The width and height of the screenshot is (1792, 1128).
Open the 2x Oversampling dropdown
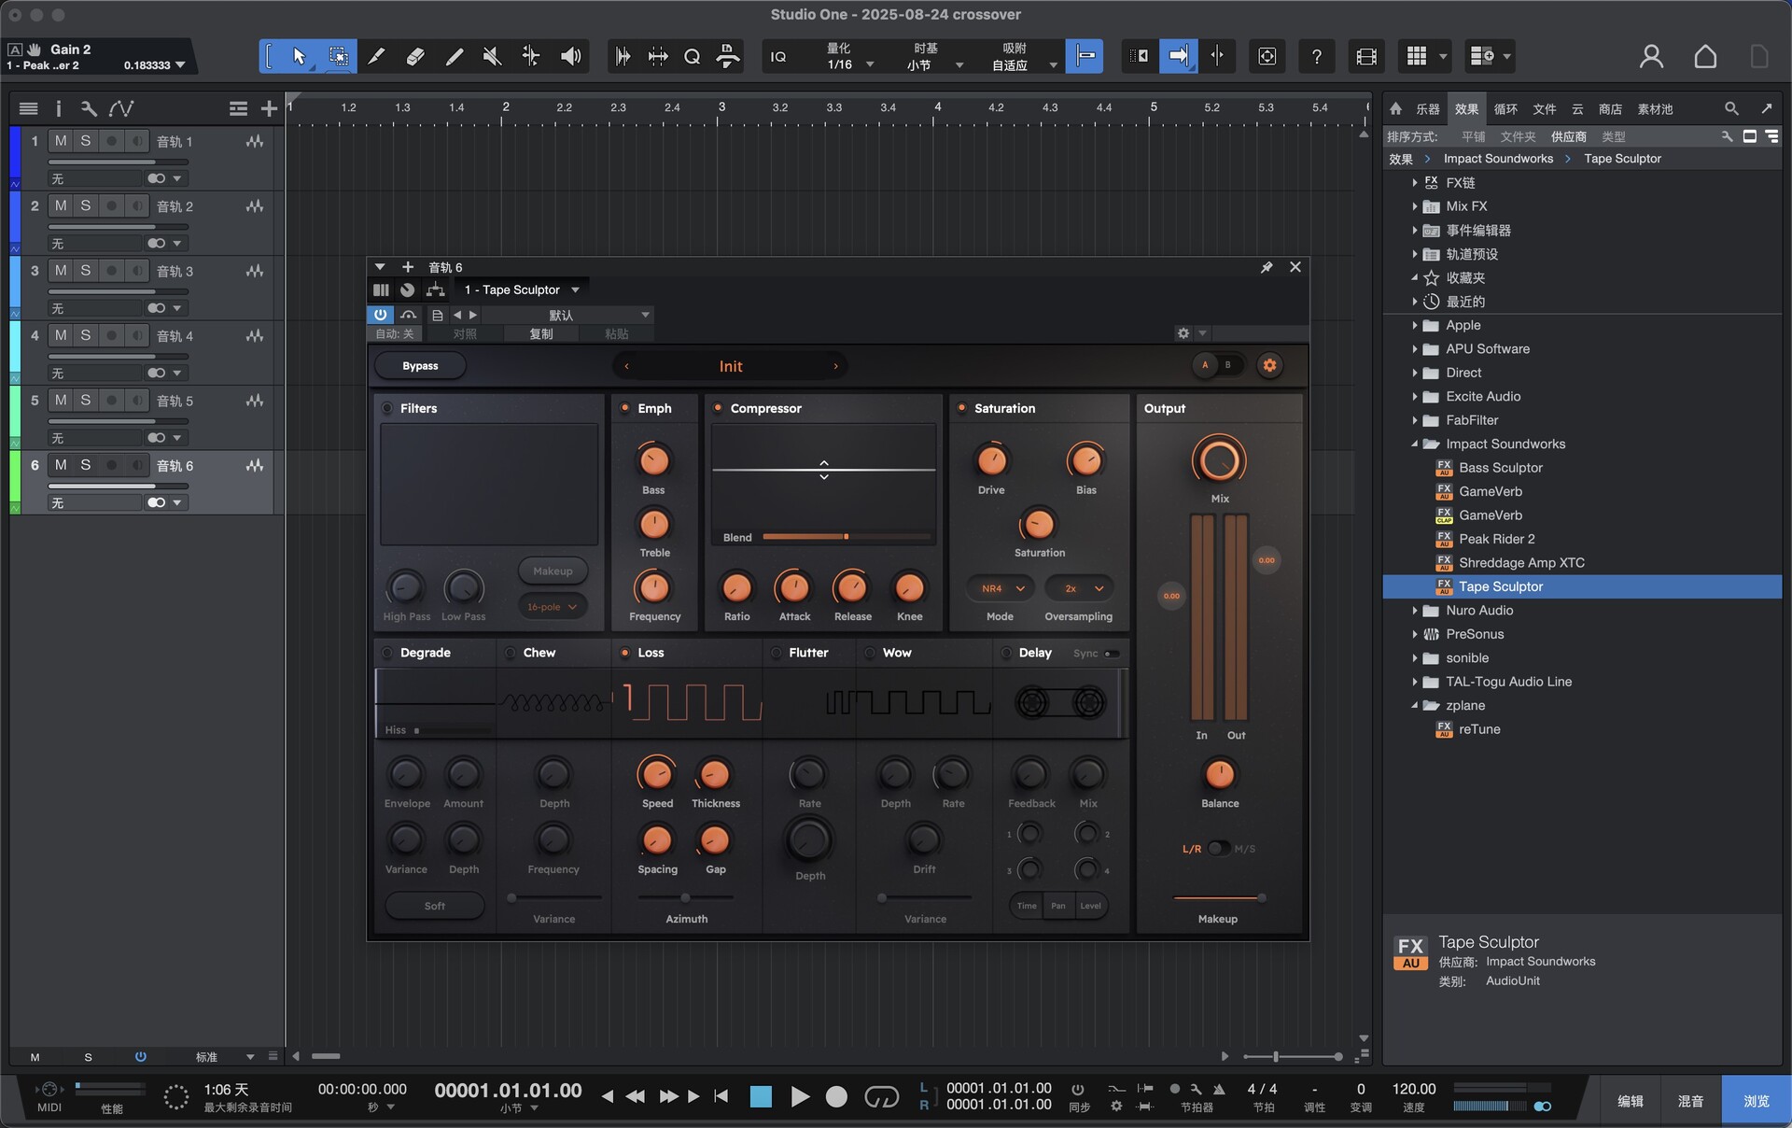pos(1080,588)
